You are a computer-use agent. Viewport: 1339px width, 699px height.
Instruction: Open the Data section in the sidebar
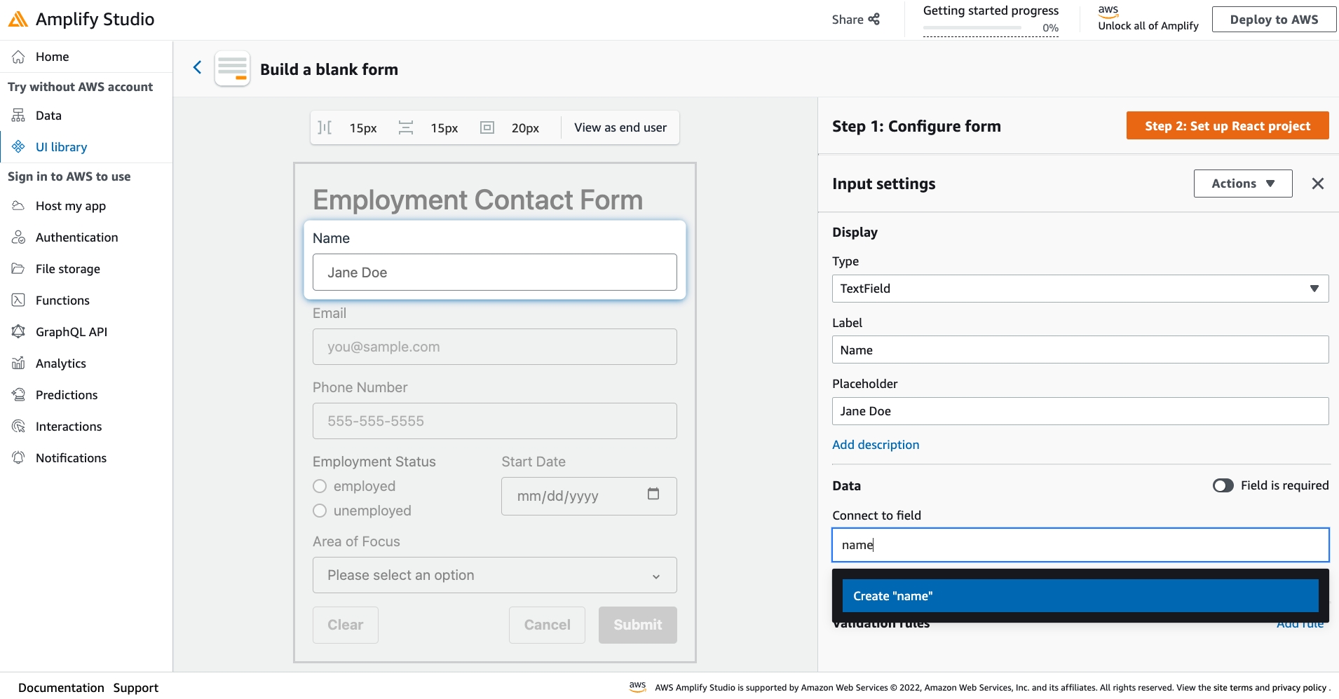[50, 115]
